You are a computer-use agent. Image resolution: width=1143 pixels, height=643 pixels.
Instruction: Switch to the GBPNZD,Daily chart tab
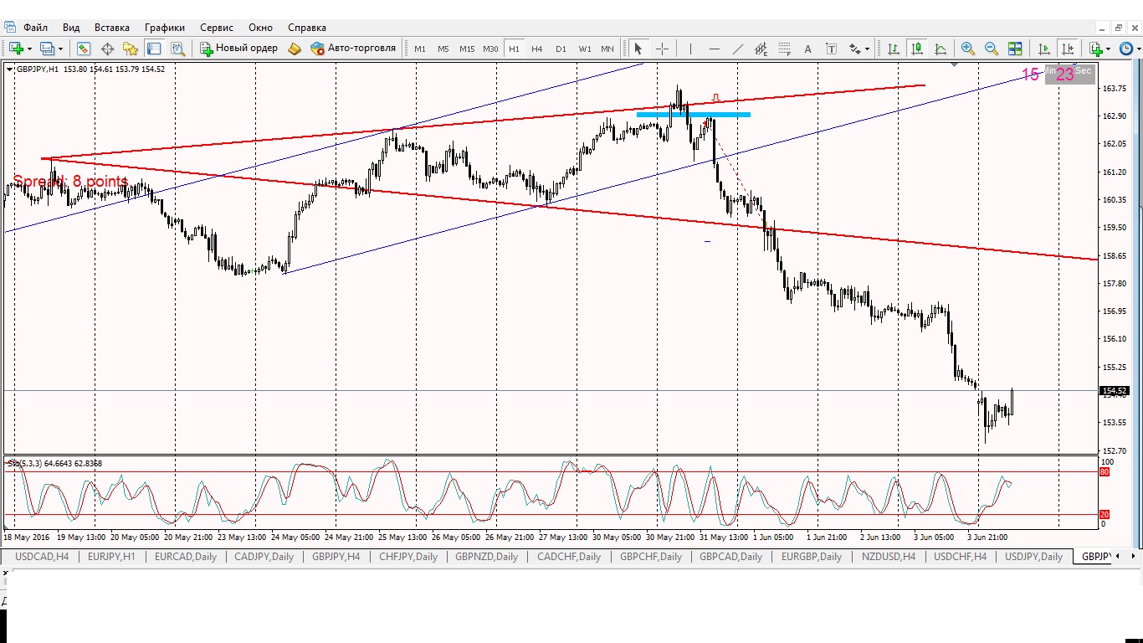pos(488,556)
